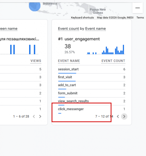
Task: Select the session_start event row
Action: coord(92,69)
